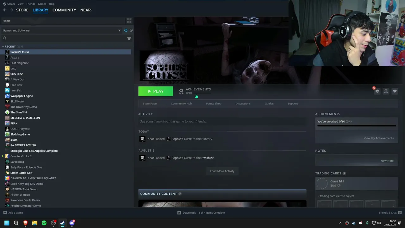
Task: Create a New Note
Action: click(x=387, y=161)
